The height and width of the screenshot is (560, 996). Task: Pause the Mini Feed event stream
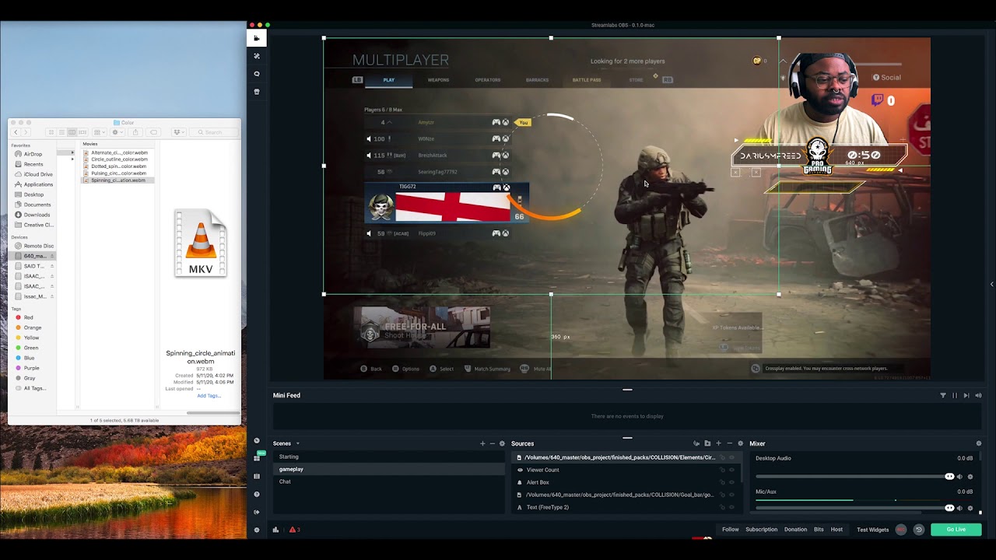click(x=955, y=395)
